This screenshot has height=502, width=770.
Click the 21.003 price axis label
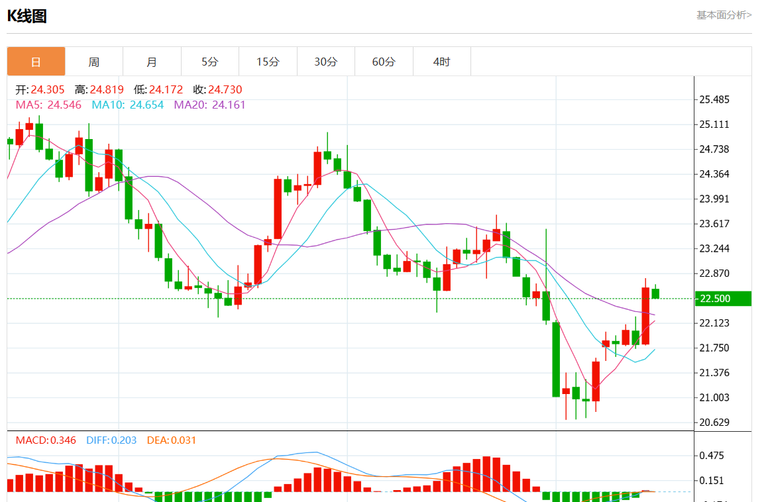click(714, 397)
